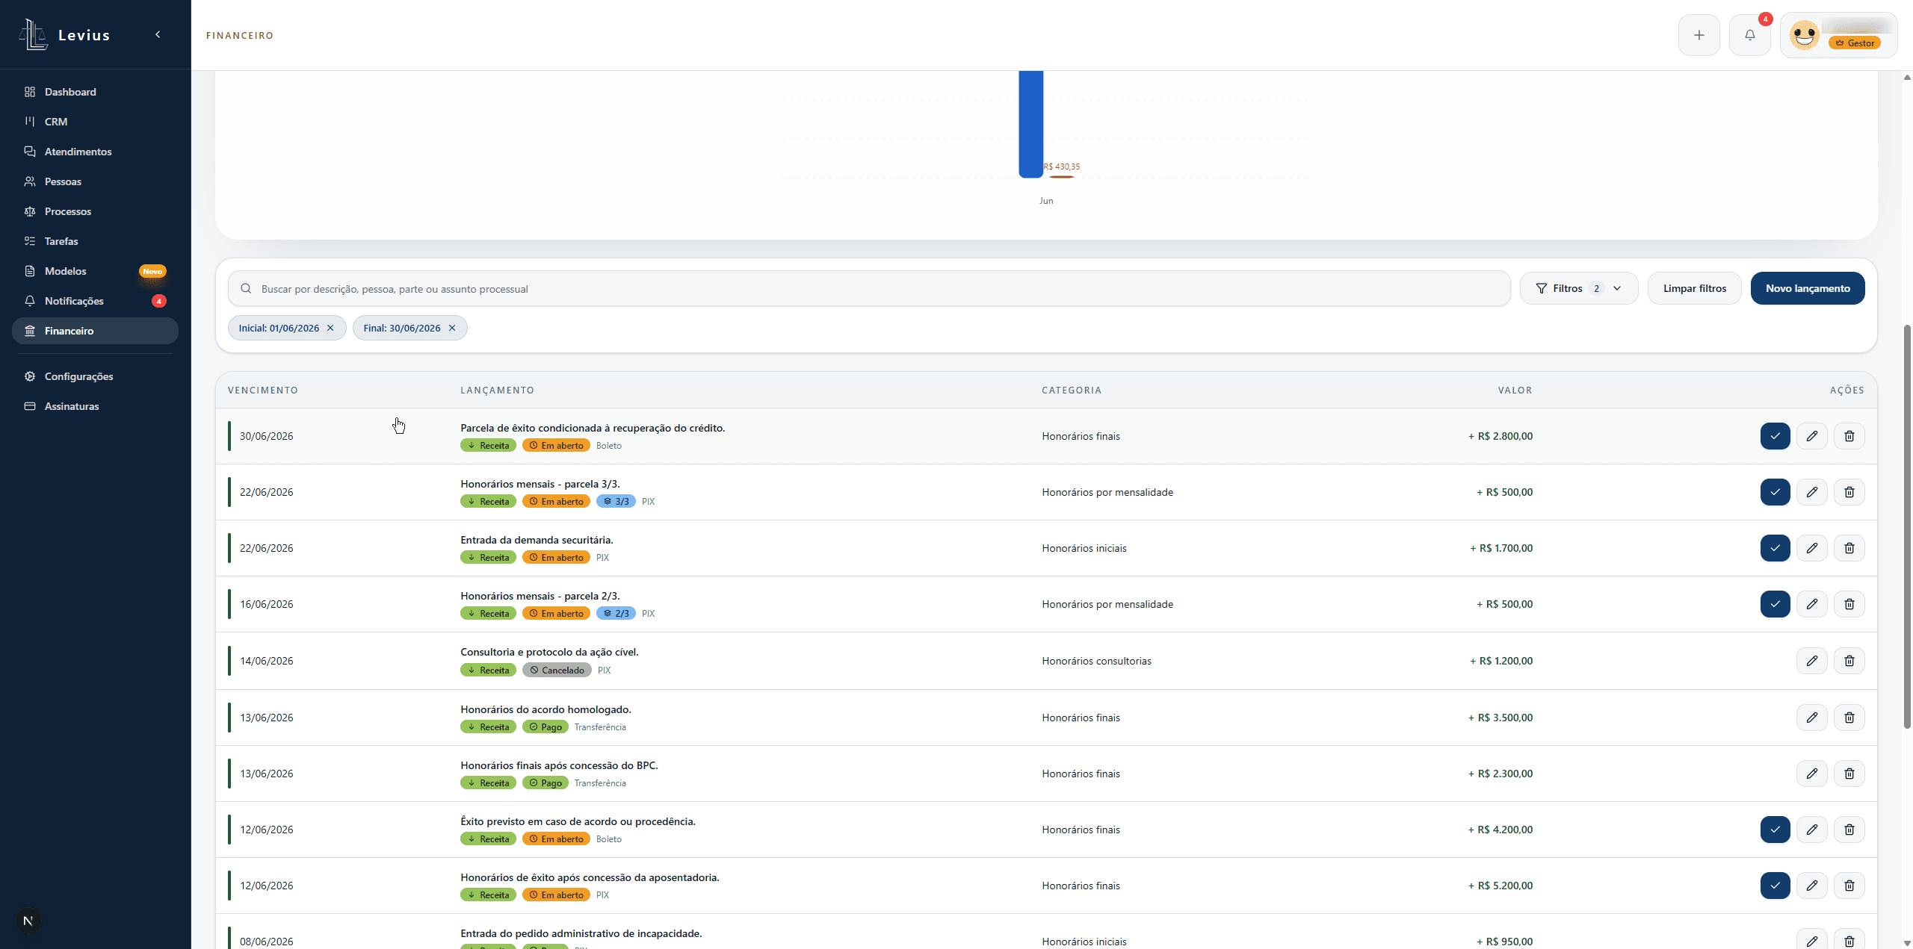The height and width of the screenshot is (949, 1913).
Task: Open the notifications bell in the header
Action: coord(1749,35)
